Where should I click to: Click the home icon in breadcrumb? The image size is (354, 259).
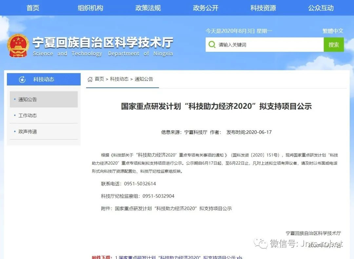[90, 79]
